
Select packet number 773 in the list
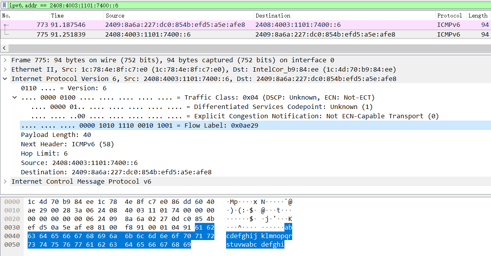(x=156, y=25)
